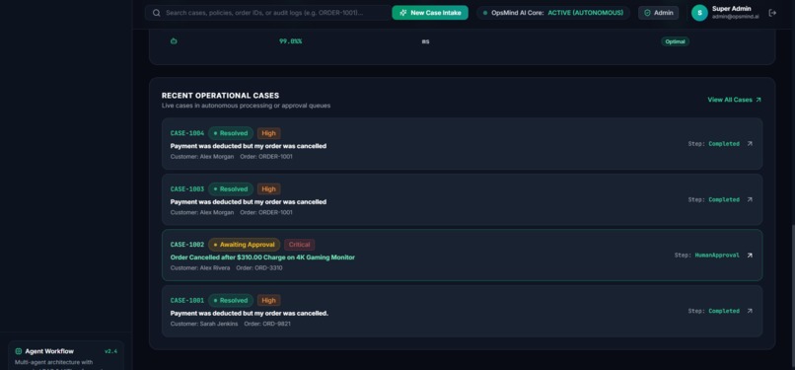Screen dimensions: 795x370
Task: Open the $310.00 4K Gaming Monitor case title
Action: pos(262,258)
